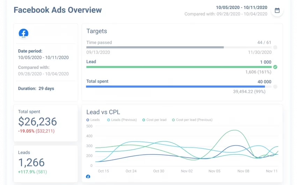Click the grey status dot for Total spent target
This screenshot has height=185, width=297.
[275, 87]
